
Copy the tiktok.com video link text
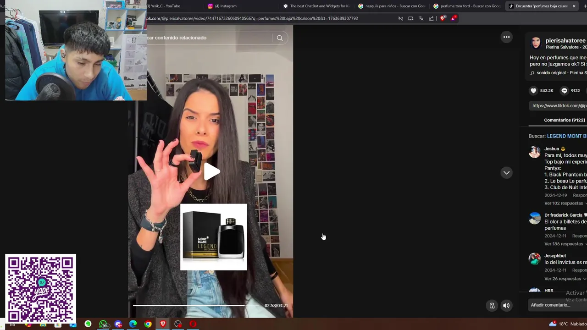pyautogui.click(x=559, y=106)
